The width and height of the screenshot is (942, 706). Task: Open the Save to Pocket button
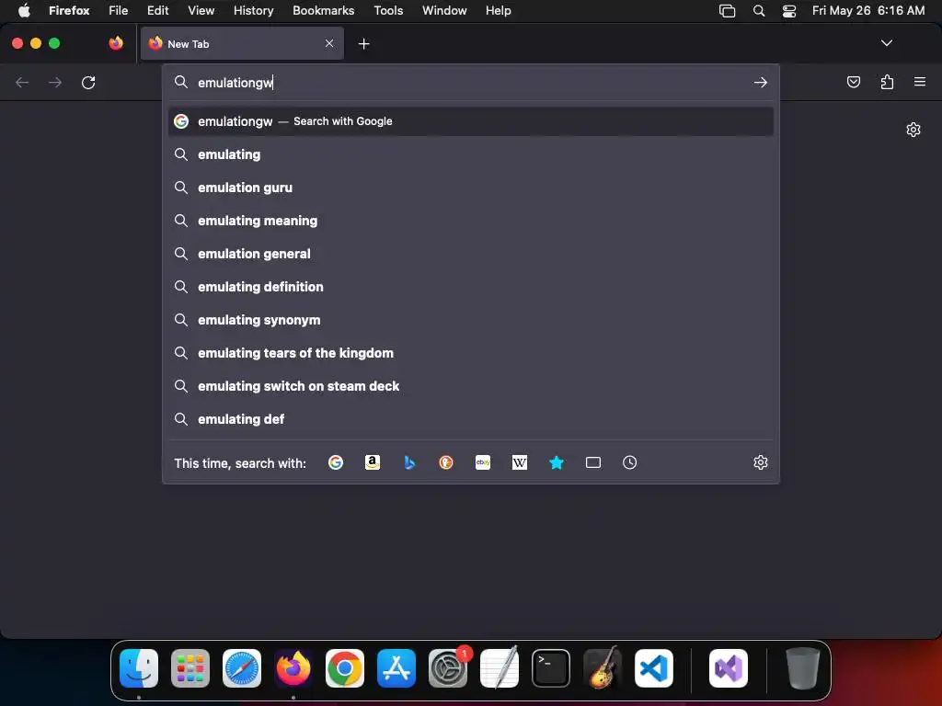pyautogui.click(x=854, y=82)
